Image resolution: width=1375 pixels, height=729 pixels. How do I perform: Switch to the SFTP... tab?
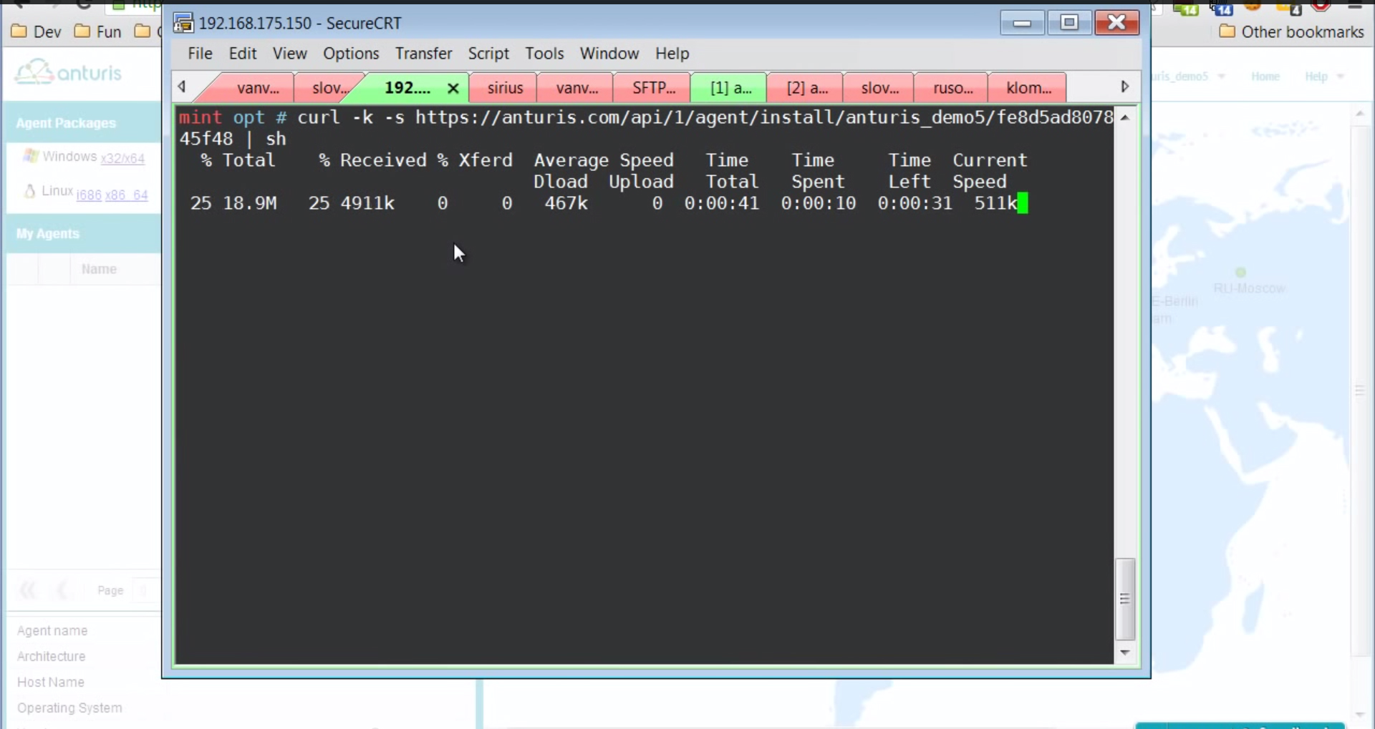[x=653, y=88]
